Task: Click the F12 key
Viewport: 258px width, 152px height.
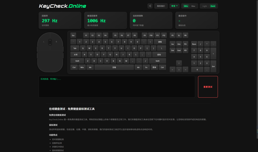Action: pos(164,35)
